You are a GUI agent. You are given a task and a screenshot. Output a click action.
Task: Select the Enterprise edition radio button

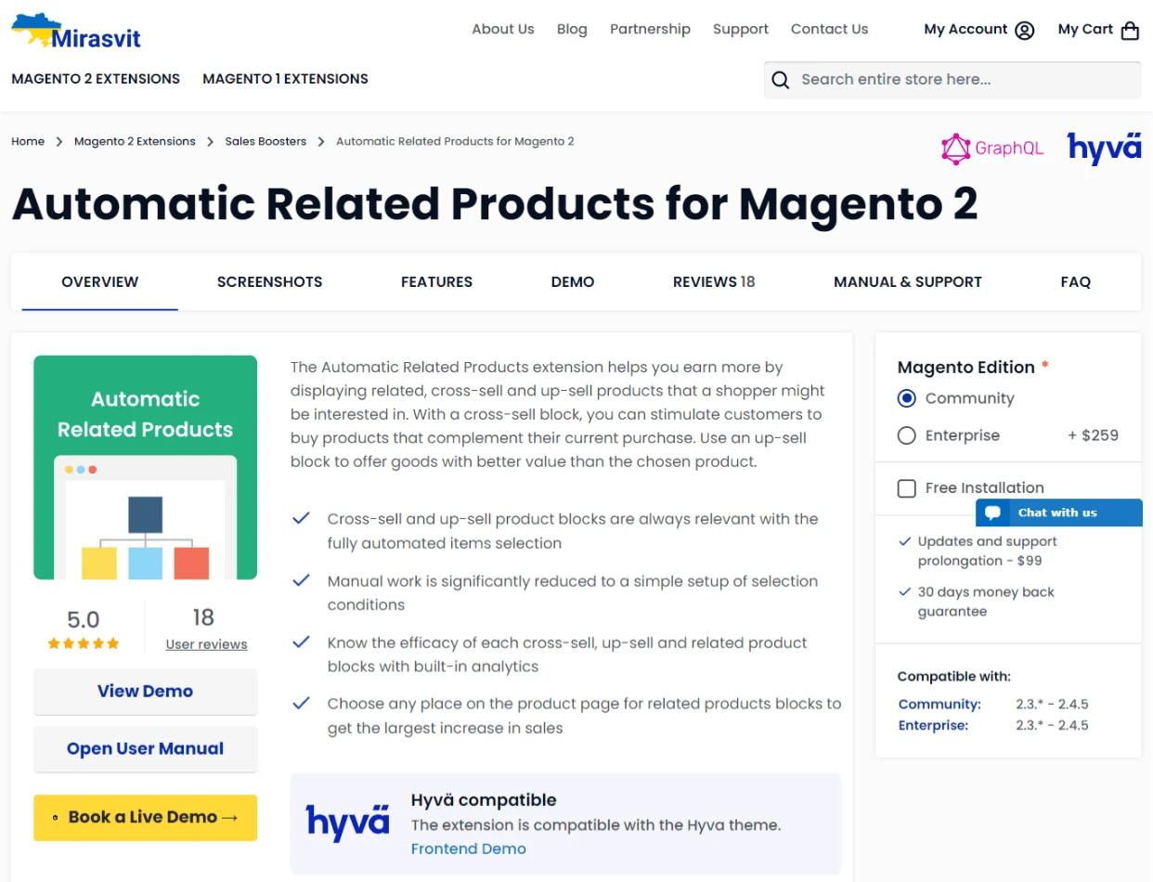(x=907, y=435)
